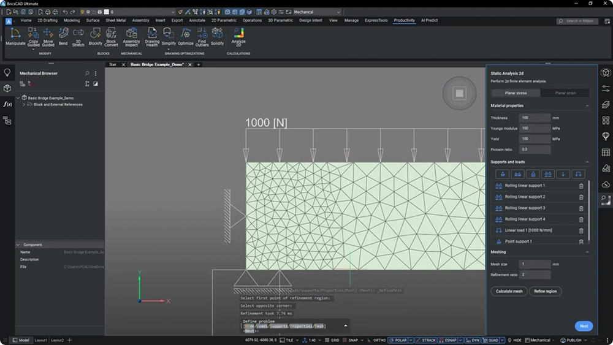Image resolution: width=613 pixels, height=345 pixels.
Task: Switch analysis to Planar strain
Action: click(x=565, y=93)
